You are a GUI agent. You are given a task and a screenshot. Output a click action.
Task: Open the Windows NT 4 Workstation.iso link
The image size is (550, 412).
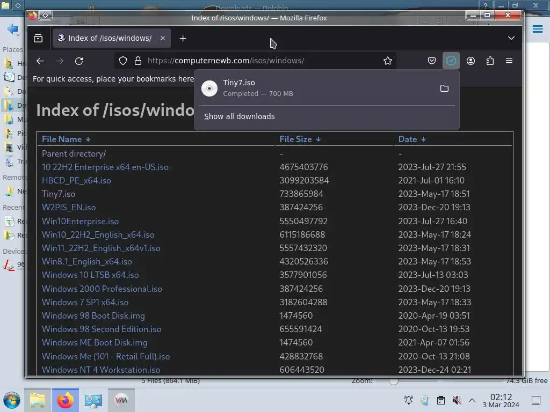click(x=100, y=370)
